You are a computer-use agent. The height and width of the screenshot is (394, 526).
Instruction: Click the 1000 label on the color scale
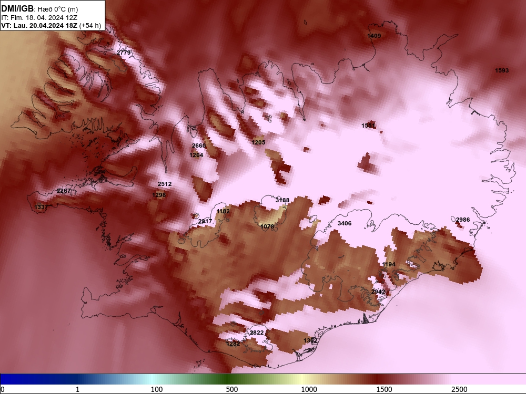(309, 389)
